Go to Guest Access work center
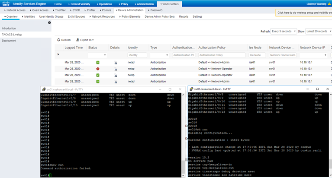Viewport: 332px width, 178px height. (39, 10)
